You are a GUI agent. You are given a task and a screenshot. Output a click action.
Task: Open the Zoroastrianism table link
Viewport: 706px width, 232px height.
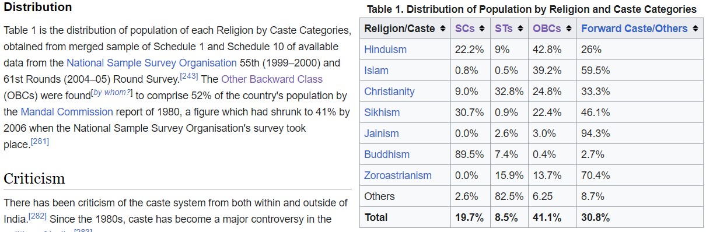click(398, 175)
